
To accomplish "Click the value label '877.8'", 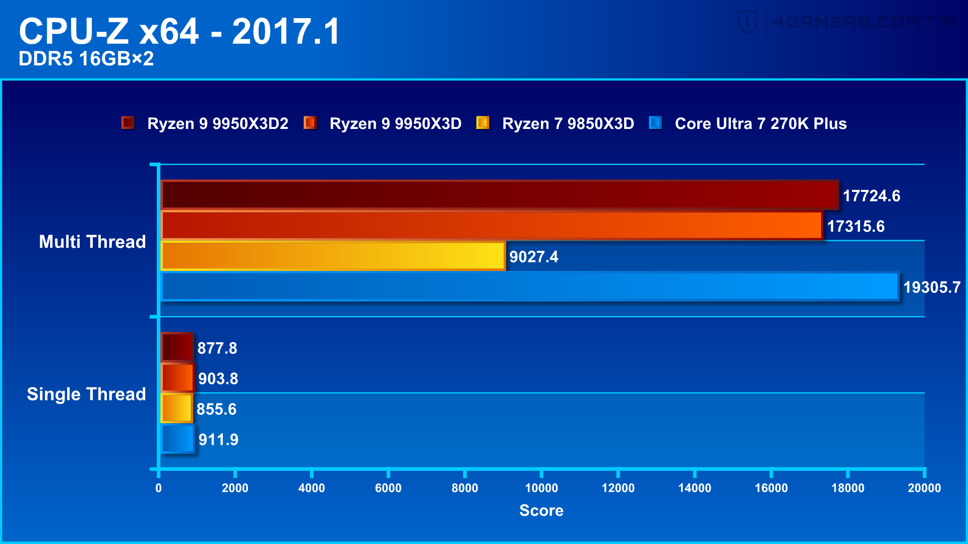I will (217, 348).
